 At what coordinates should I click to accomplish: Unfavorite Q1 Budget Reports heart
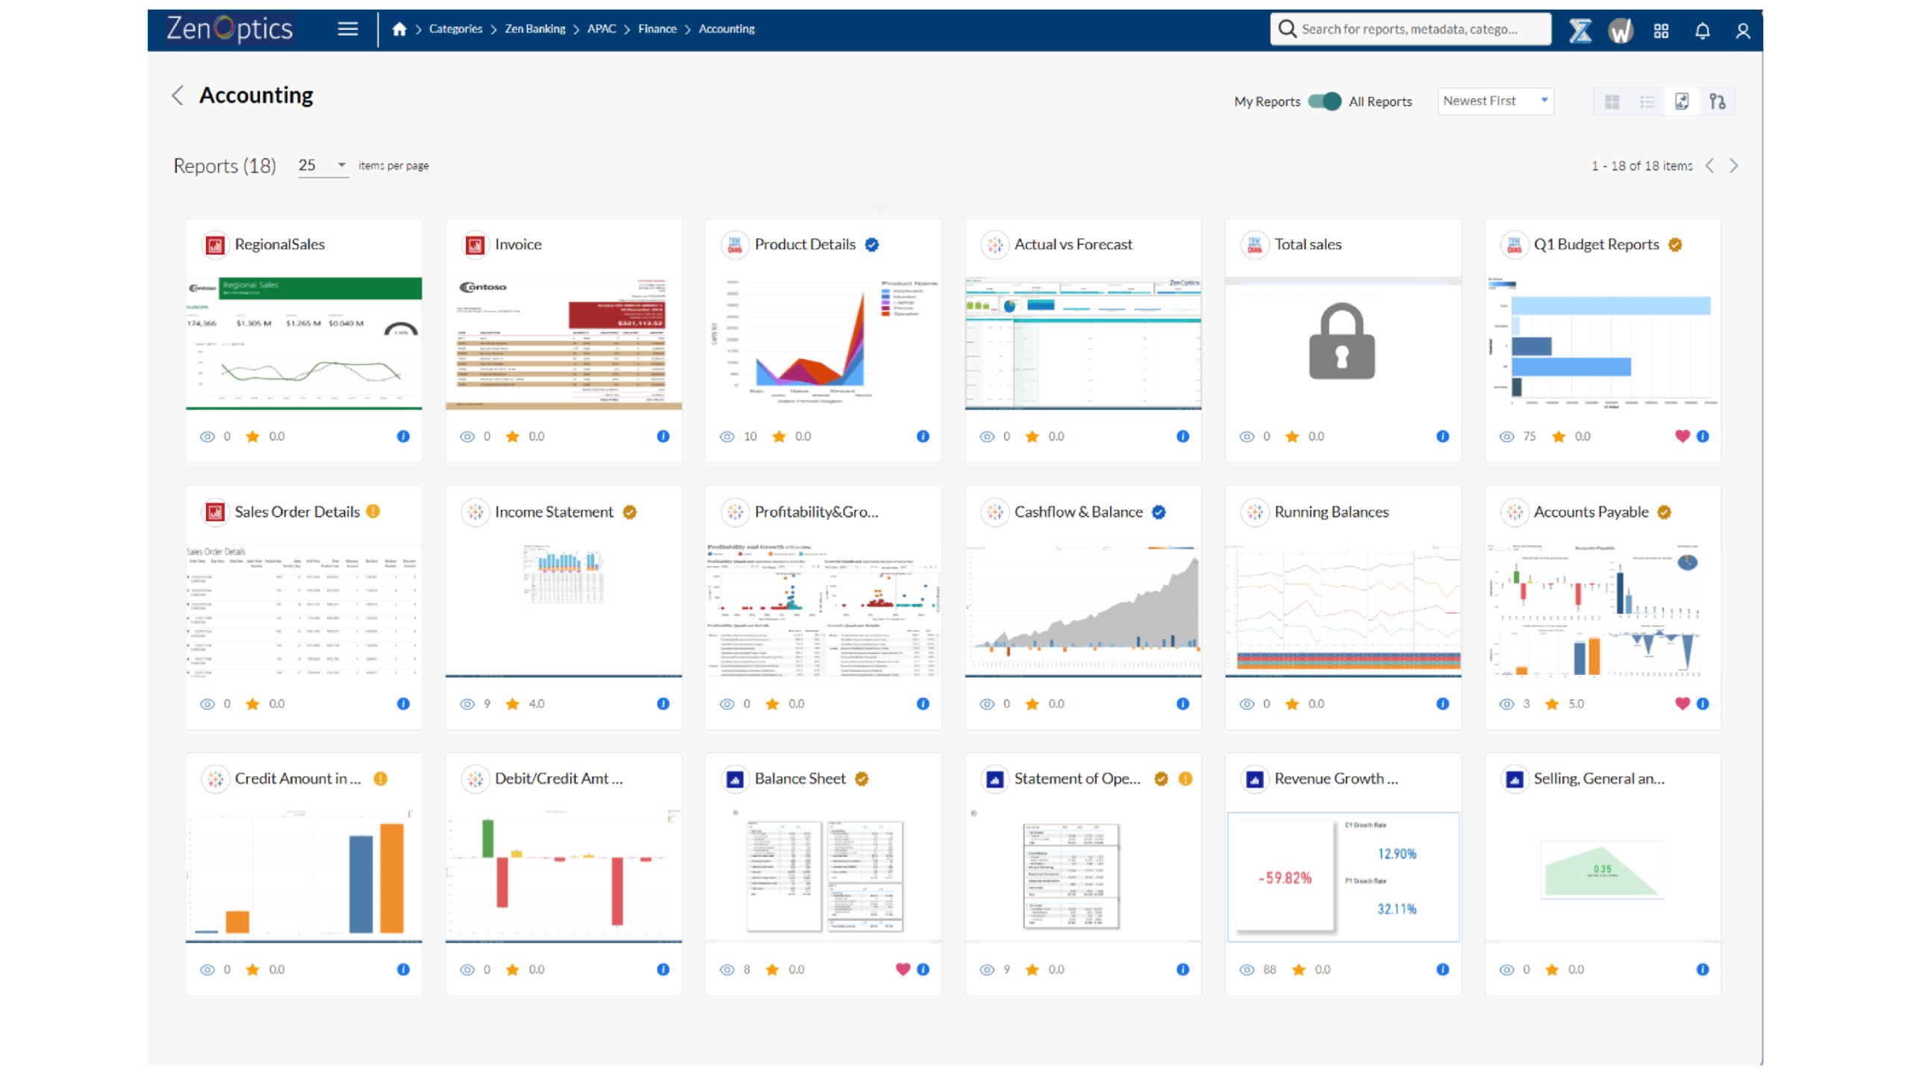(x=1682, y=437)
